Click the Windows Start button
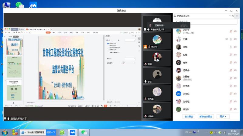Screen dimensions: 243x136 tap(5, 132)
